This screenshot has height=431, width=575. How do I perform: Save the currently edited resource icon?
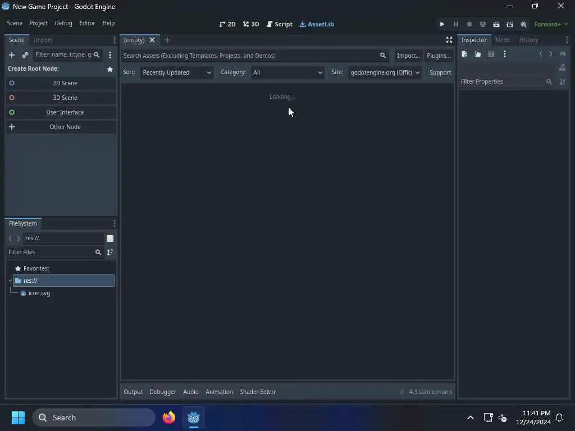coord(491,54)
